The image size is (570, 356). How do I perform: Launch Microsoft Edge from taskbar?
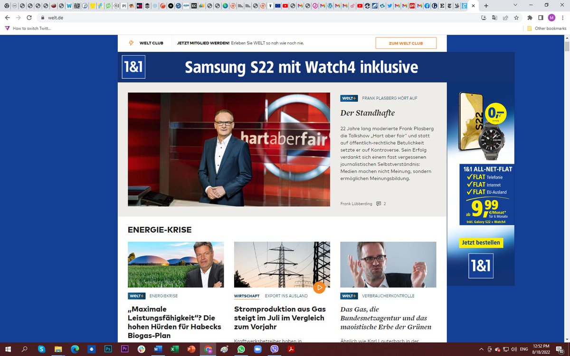75,349
